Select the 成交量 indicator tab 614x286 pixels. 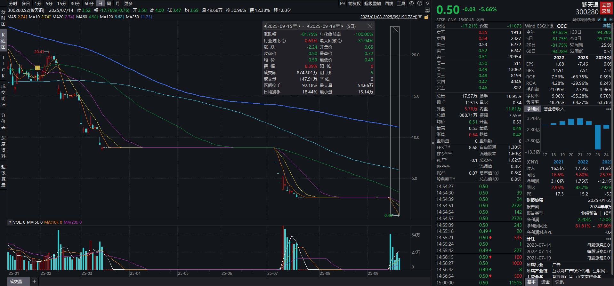pyautogui.click(x=16, y=282)
